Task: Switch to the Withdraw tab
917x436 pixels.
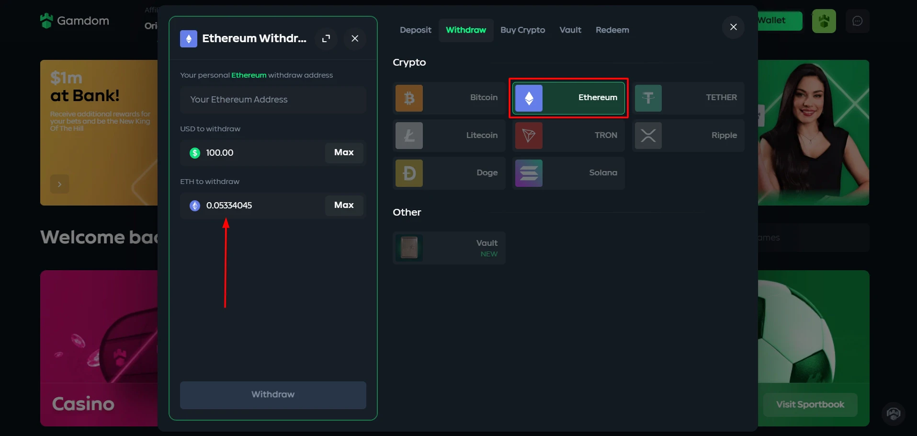Action: (466, 30)
